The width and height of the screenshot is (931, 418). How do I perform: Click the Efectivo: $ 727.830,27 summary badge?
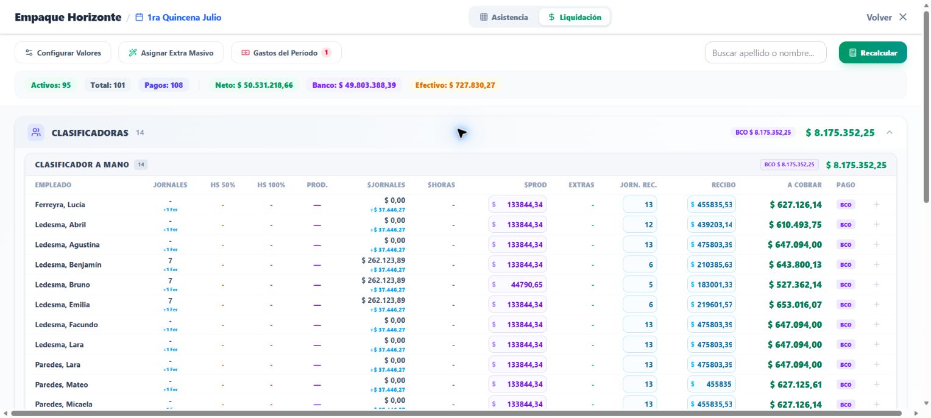point(455,85)
